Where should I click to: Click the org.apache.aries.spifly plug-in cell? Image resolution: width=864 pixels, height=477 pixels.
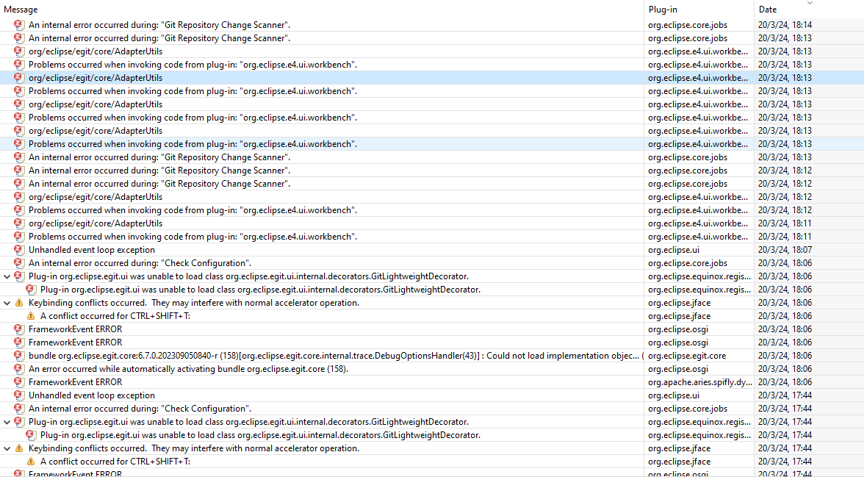coord(700,382)
